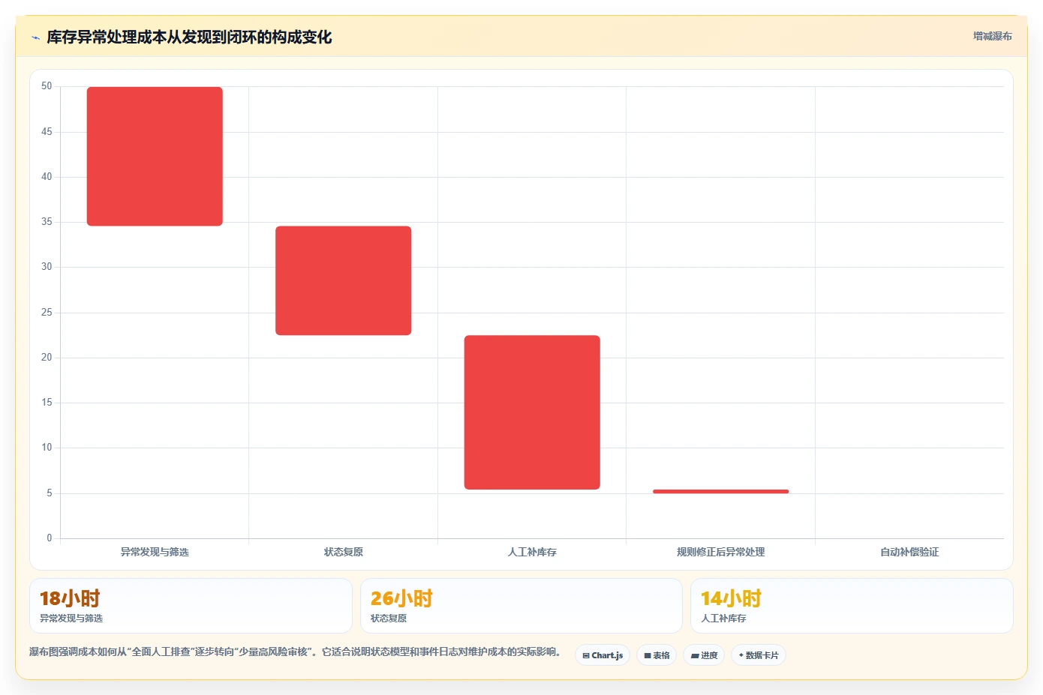Click the chart title 库存异常处理成本从发现到闭环的构成变化
The width and height of the screenshot is (1043, 695).
click(189, 37)
